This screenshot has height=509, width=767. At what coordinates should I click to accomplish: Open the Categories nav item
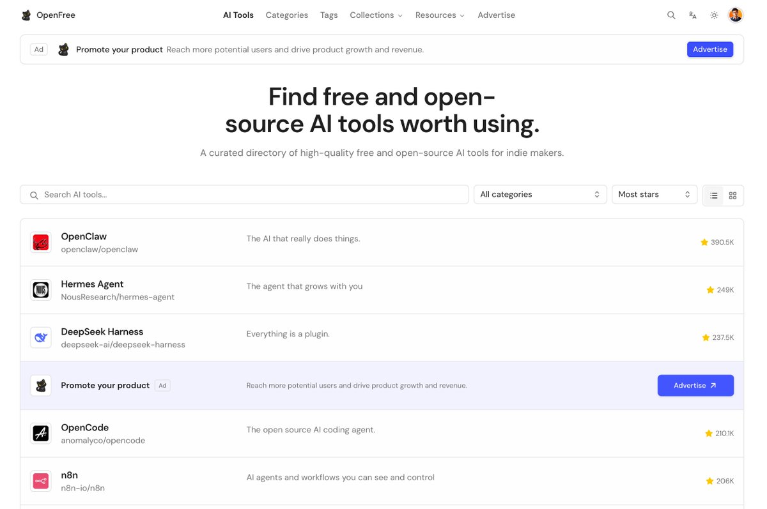coord(287,15)
